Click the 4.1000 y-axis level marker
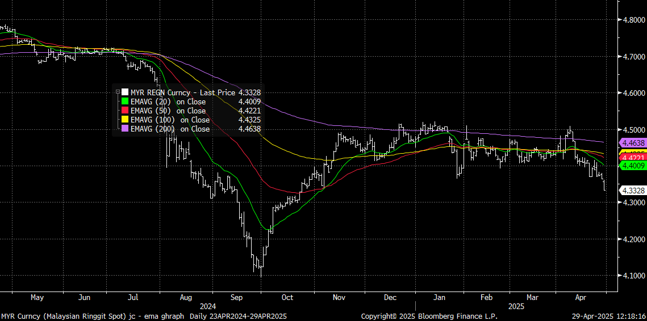Screen dimensions: 647x321 [x=634, y=276]
